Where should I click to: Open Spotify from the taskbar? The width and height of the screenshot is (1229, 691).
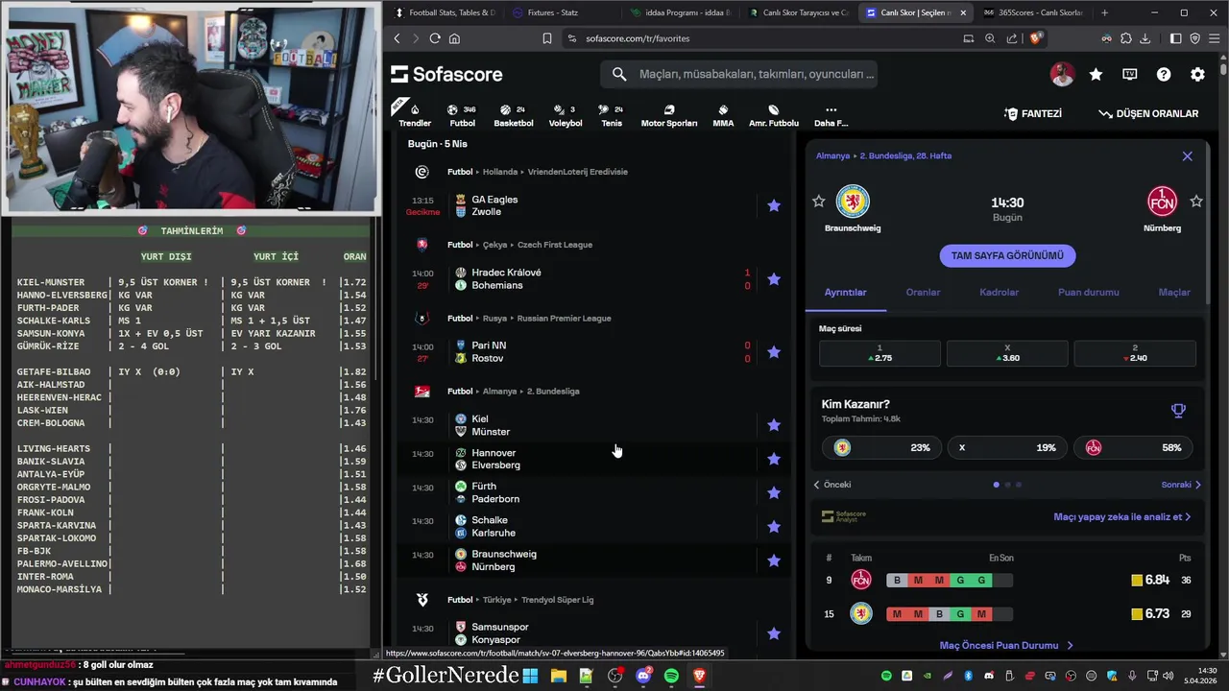671,676
